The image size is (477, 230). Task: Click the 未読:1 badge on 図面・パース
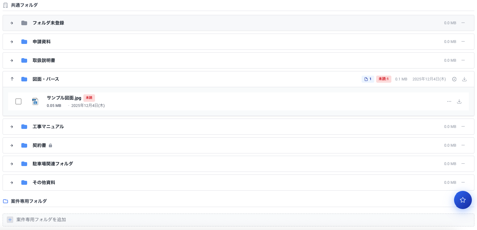384,79
